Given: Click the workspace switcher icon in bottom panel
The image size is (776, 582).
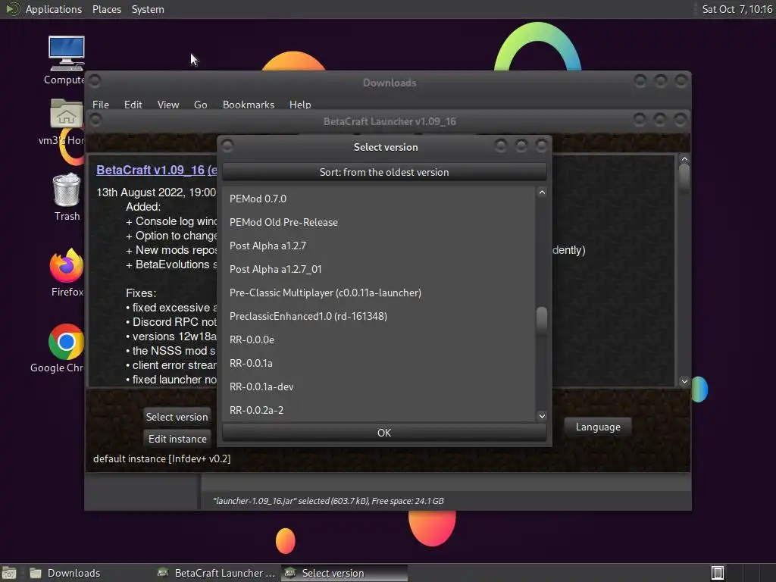Looking at the screenshot, I should pos(717,573).
